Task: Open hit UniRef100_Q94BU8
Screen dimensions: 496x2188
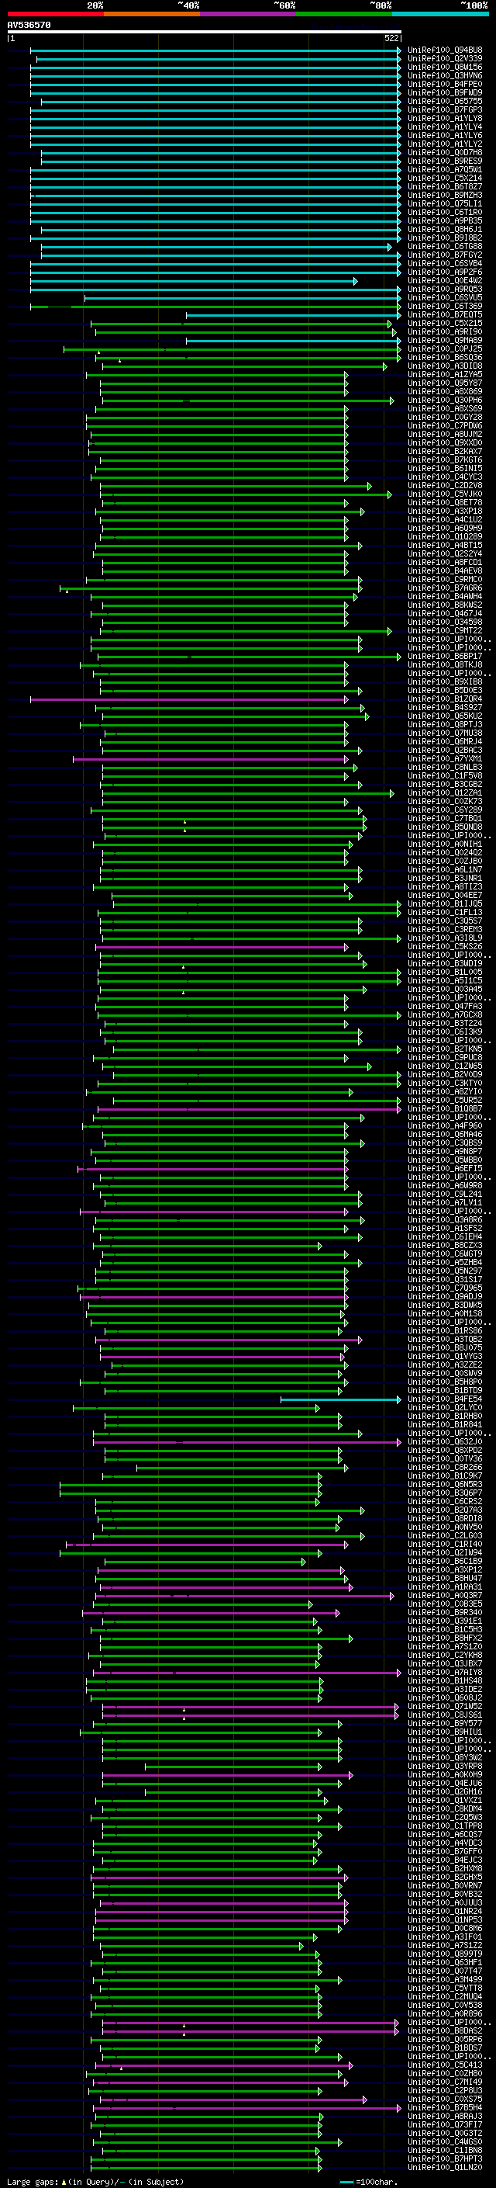Action: (x=445, y=50)
